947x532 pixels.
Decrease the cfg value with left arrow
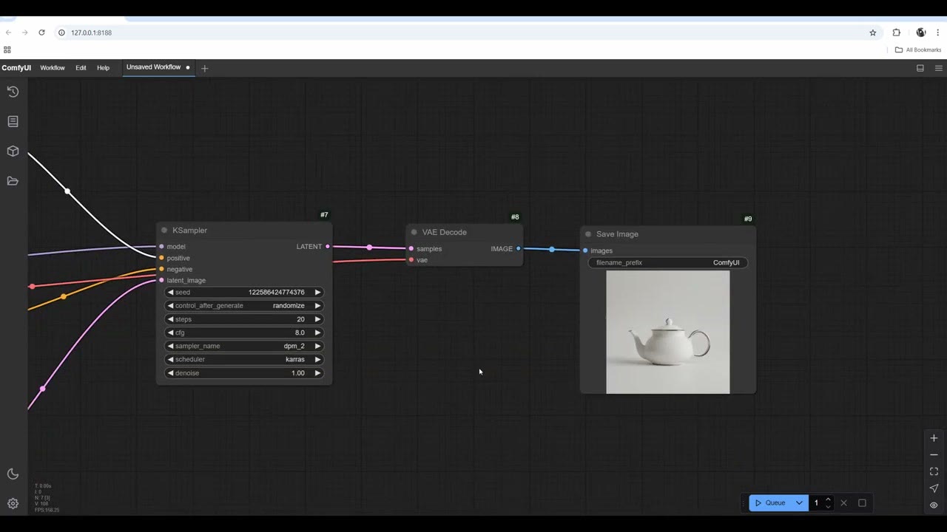170,332
